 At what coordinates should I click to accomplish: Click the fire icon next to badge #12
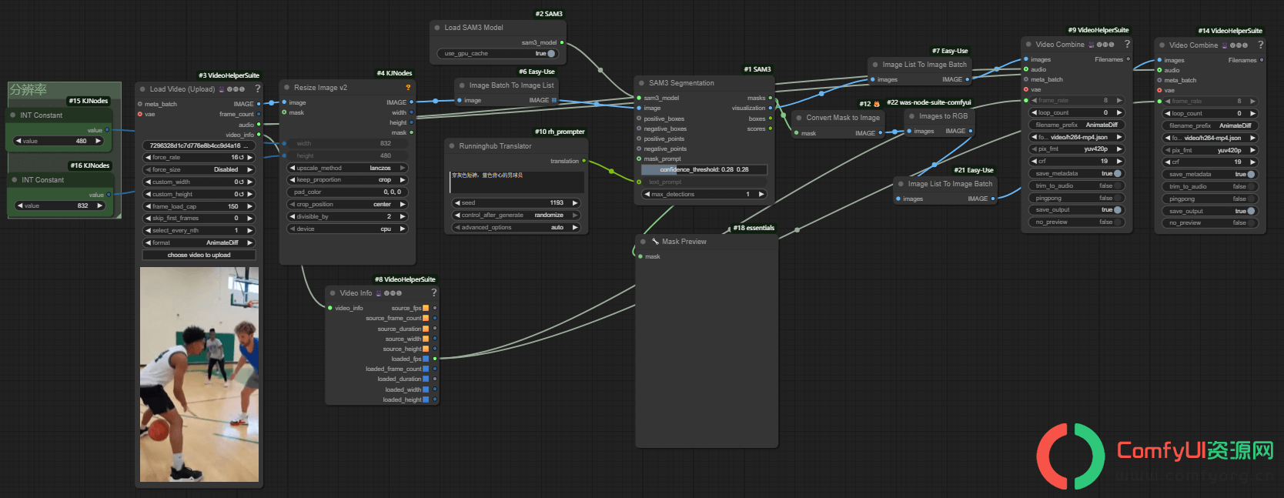pyautogui.click(x=877, y=104)
